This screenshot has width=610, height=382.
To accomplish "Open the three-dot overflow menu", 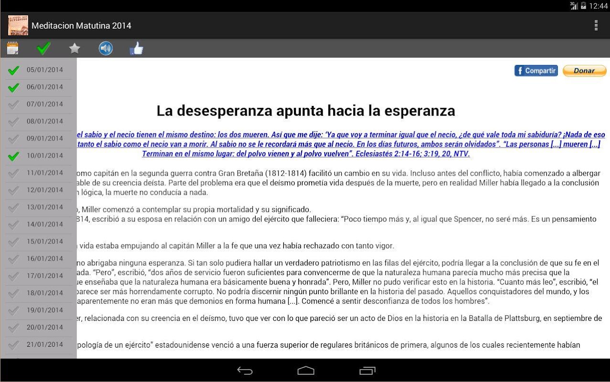I will 596,25.
